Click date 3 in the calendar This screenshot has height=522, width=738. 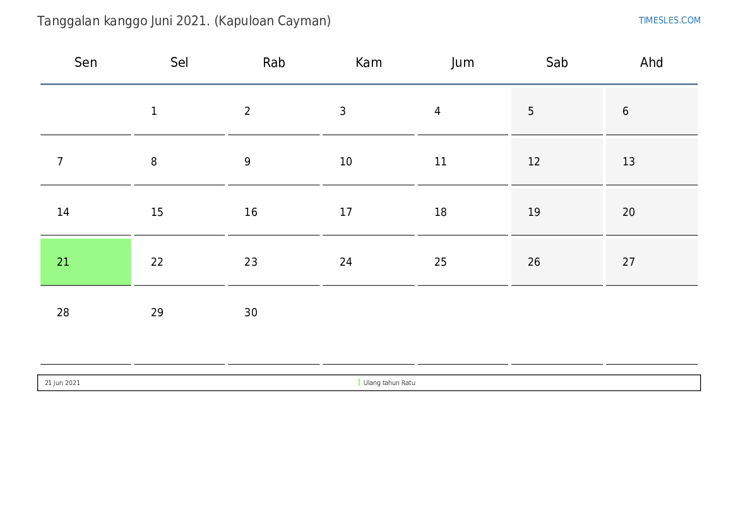click(369, 111)
